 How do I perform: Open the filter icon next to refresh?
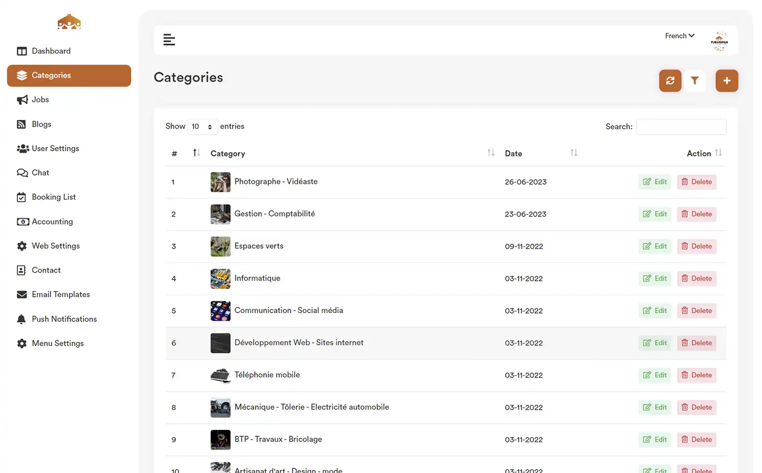(694, 80)
